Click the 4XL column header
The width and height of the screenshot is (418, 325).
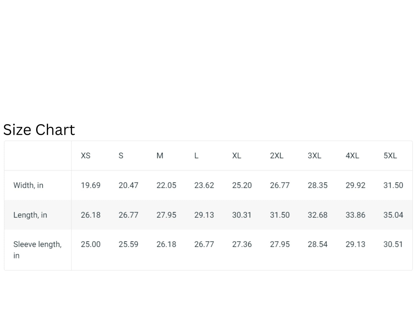(x=352, y=156)
